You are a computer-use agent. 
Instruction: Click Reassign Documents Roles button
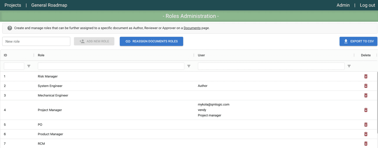point(151,41)
